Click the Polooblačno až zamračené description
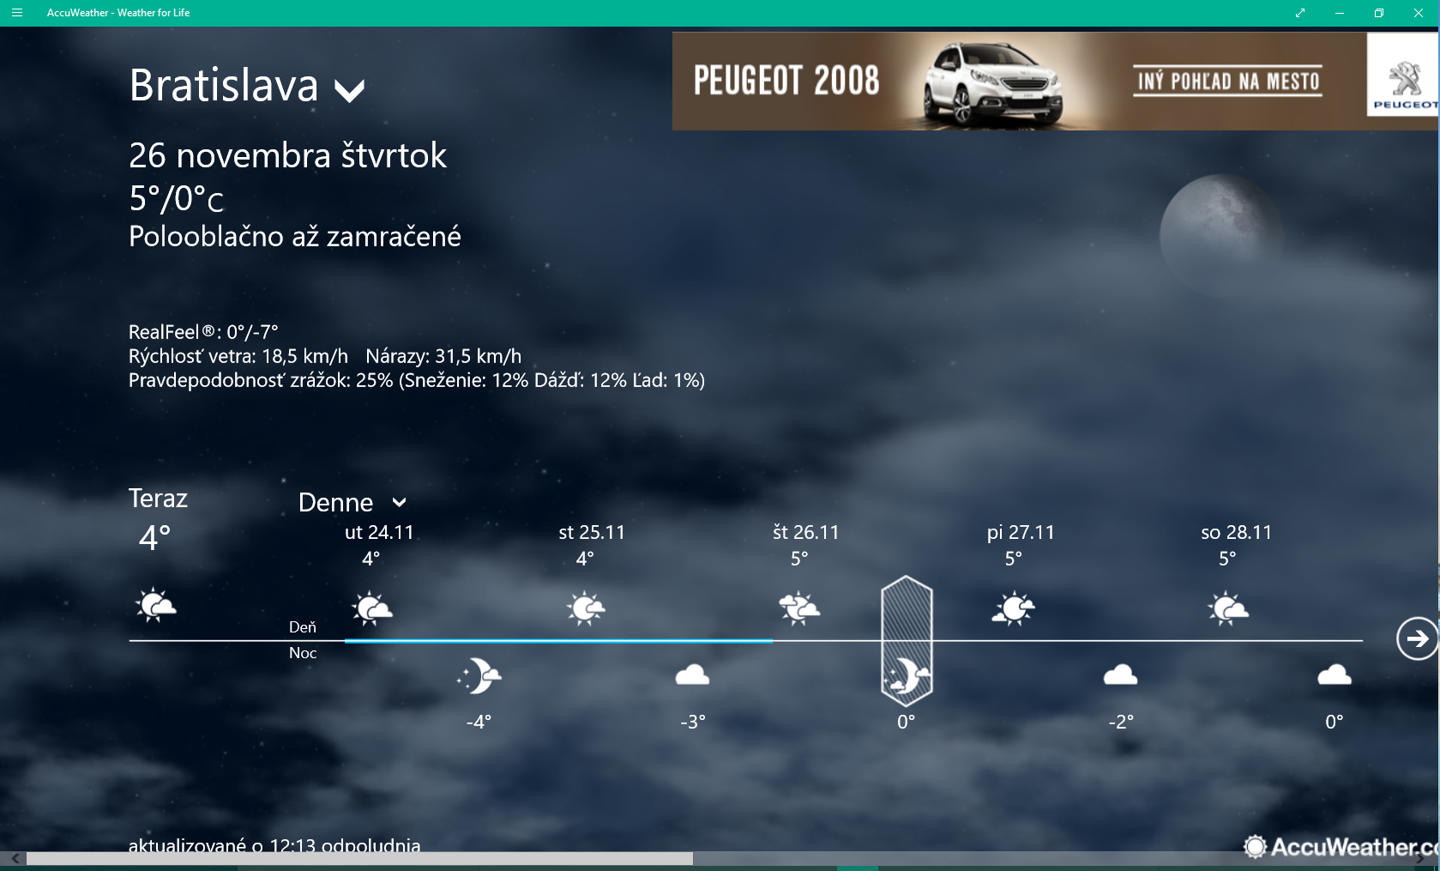 pos(295,236)
